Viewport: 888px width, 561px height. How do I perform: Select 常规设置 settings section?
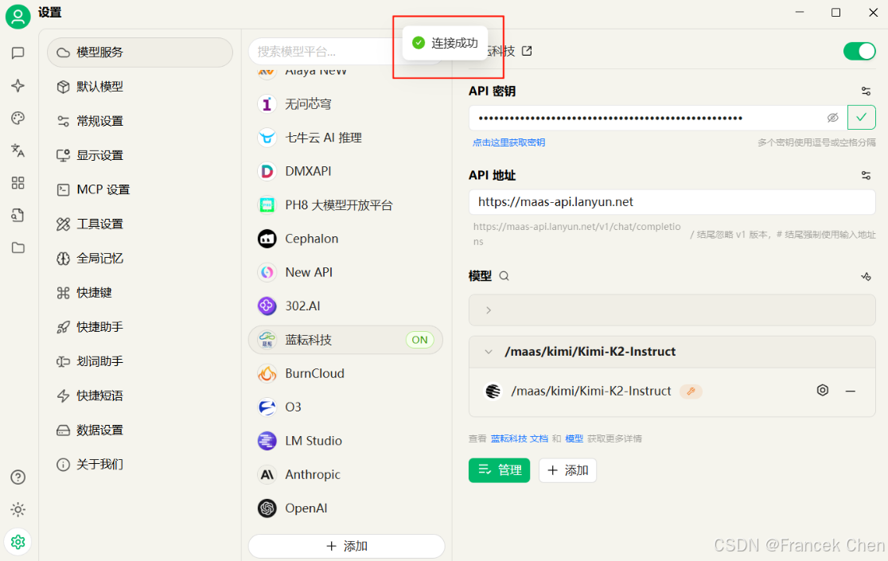coord(140,121)
